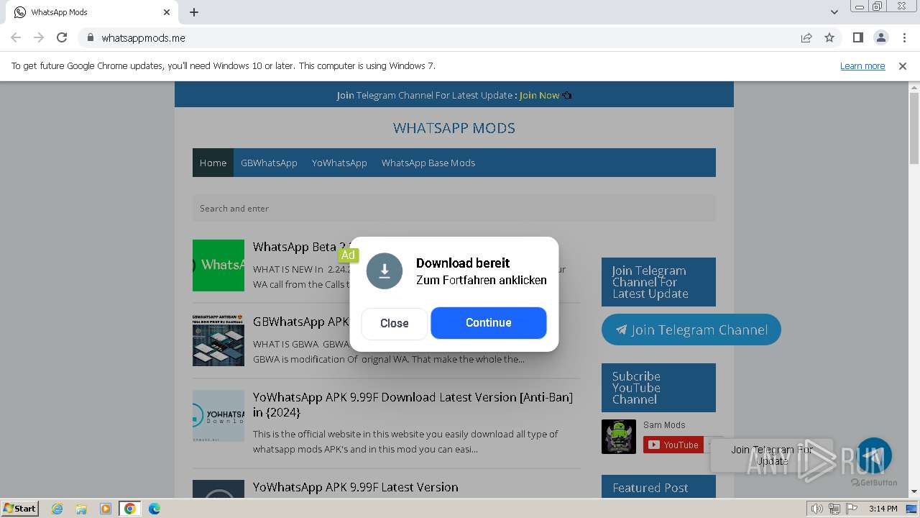Close the WhatsApp Mods tab
This screenshot has width=920, height=518.
click(167, 12)
